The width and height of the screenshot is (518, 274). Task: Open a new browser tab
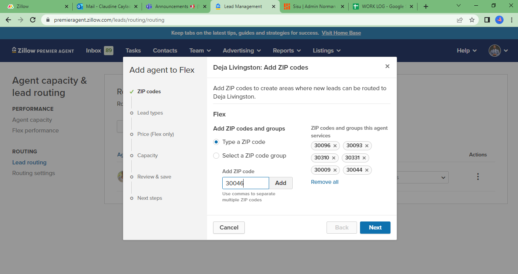point(426,6)
